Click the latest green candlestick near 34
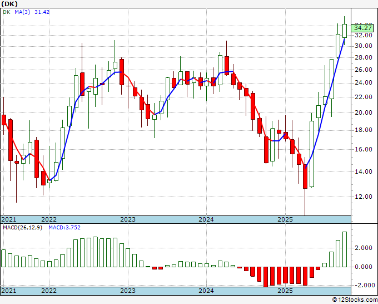Screen dimensions: 378x304 tap(345, 31)
